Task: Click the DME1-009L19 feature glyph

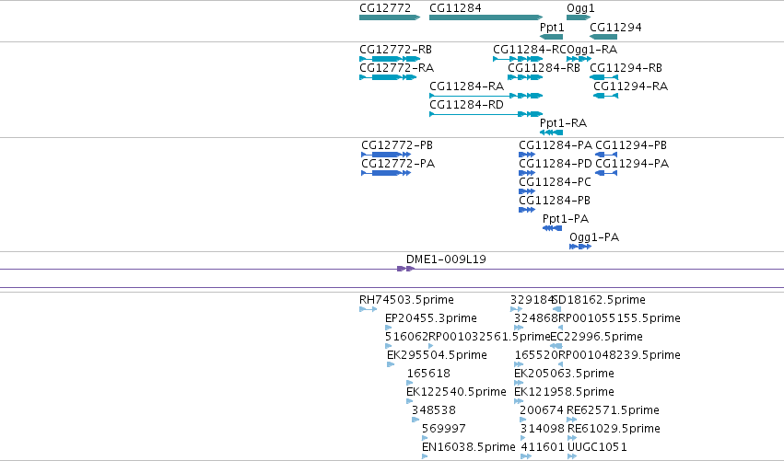Action: tap(405, 269)
